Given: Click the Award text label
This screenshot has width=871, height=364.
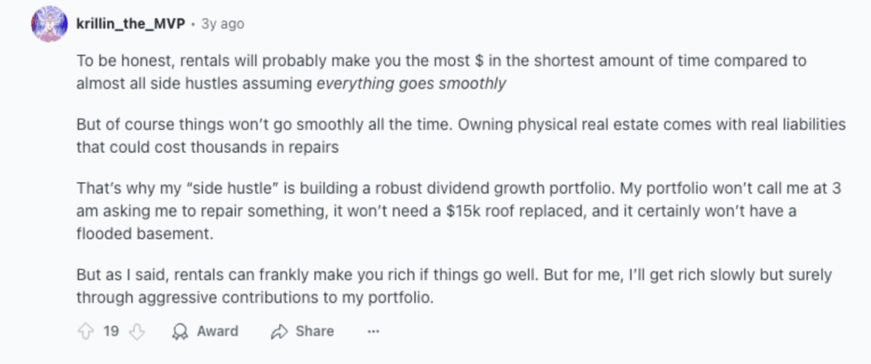Looking at the screenshot, I should click(217, 331).
